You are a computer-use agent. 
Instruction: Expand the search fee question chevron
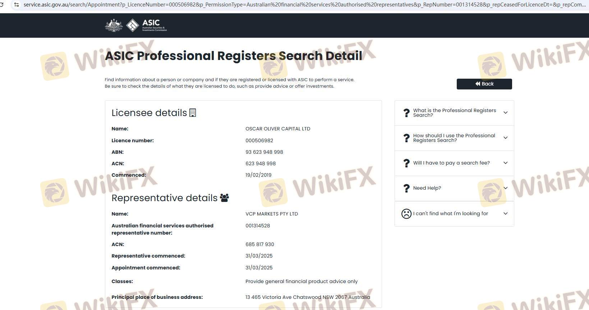coord(505,163)
